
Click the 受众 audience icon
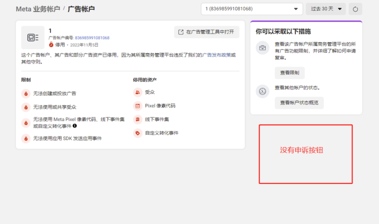[138, 92]
